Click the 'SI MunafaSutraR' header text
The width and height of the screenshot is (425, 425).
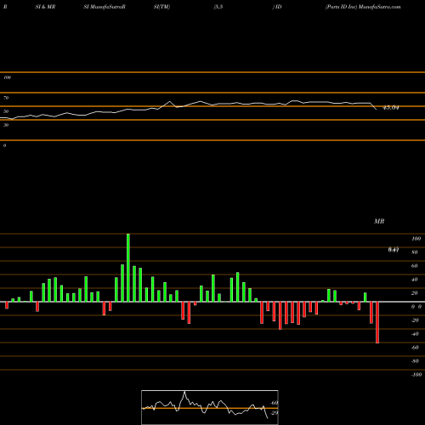(105, 7)
